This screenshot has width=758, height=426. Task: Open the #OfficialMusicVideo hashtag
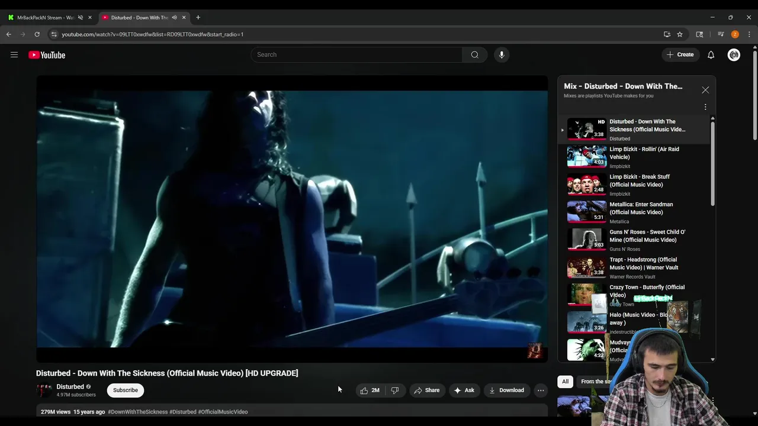[223, 412]
